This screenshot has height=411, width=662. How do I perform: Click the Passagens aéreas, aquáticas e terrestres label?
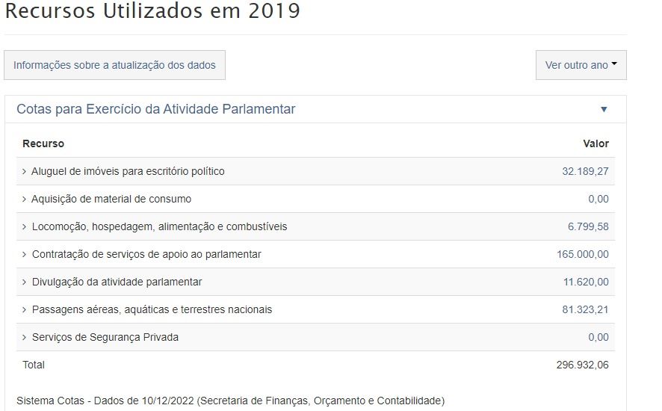152,310
